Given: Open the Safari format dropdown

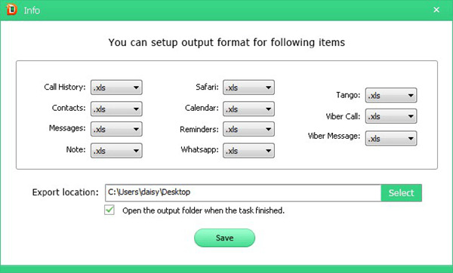Looking at the screenshot, I should [x=248, y=87].
